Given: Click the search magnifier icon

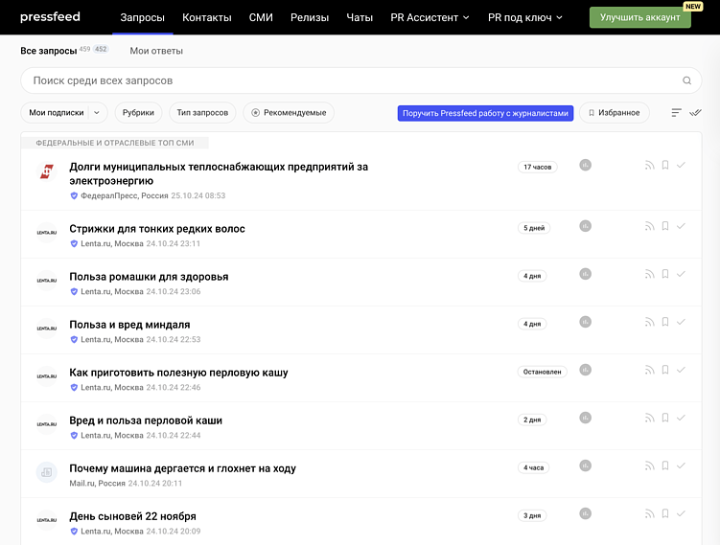Looking at the screenshot, I should (x=686, y=81).
